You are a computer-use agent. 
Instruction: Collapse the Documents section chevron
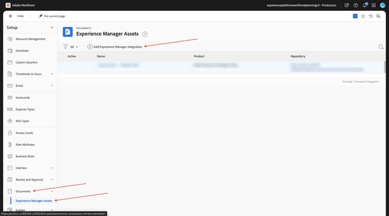(52, 191)
